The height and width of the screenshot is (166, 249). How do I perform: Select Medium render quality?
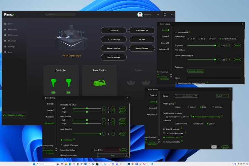tap(188, 107)
